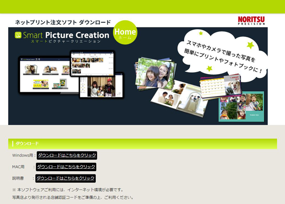Click the Windows用 label
This screenshot has height=204, width=285.
pos(23,155)
